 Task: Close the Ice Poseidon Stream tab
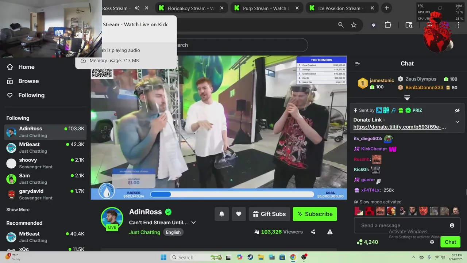(372, 8)
